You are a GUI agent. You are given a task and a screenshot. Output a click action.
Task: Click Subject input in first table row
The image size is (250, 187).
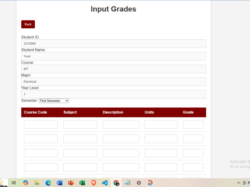80,124
